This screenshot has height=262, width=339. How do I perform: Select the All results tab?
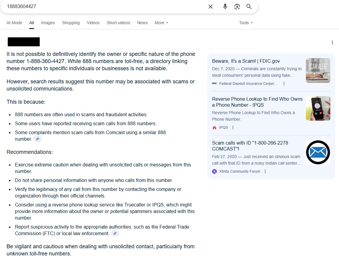[x=32, y=23]
